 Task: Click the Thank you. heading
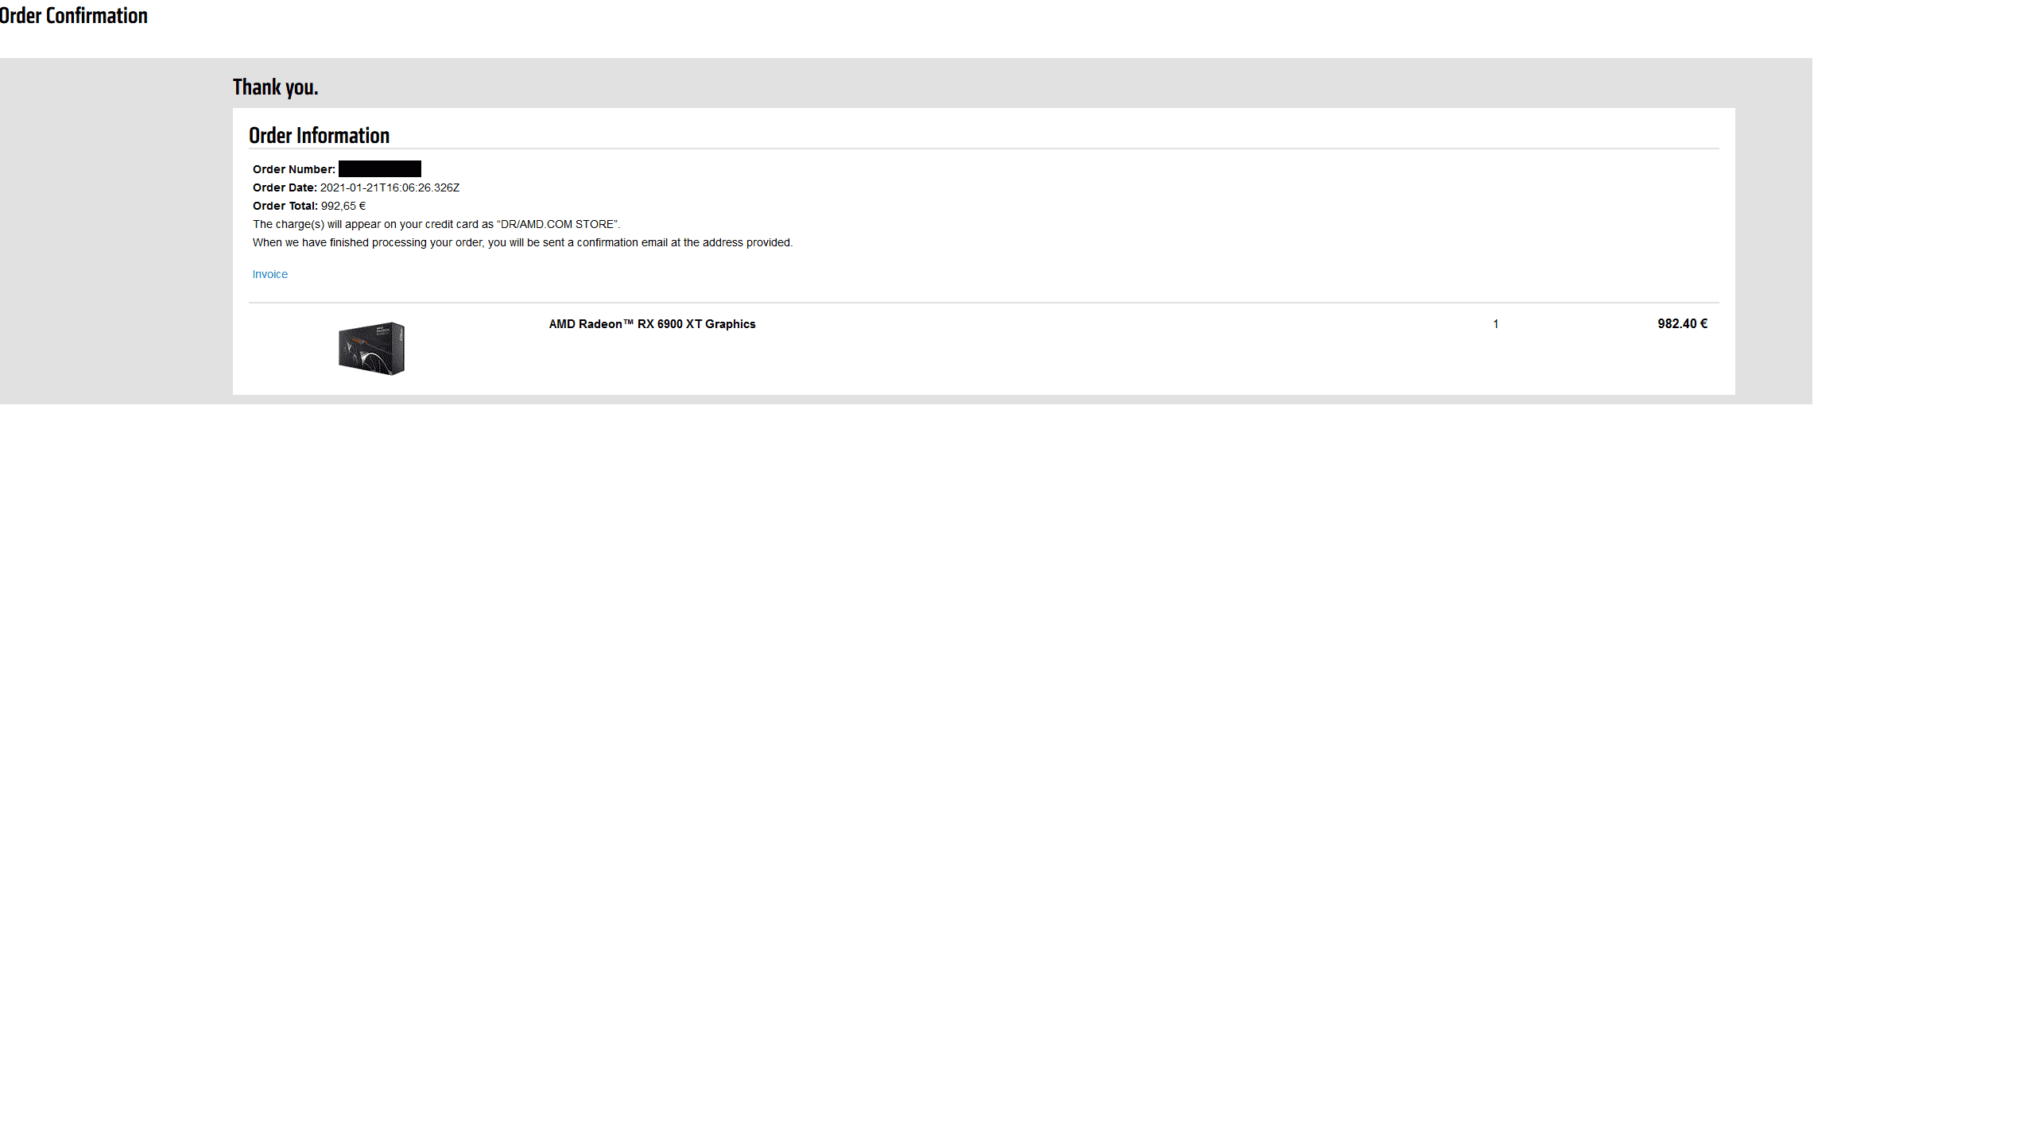[x=275, y=87]
